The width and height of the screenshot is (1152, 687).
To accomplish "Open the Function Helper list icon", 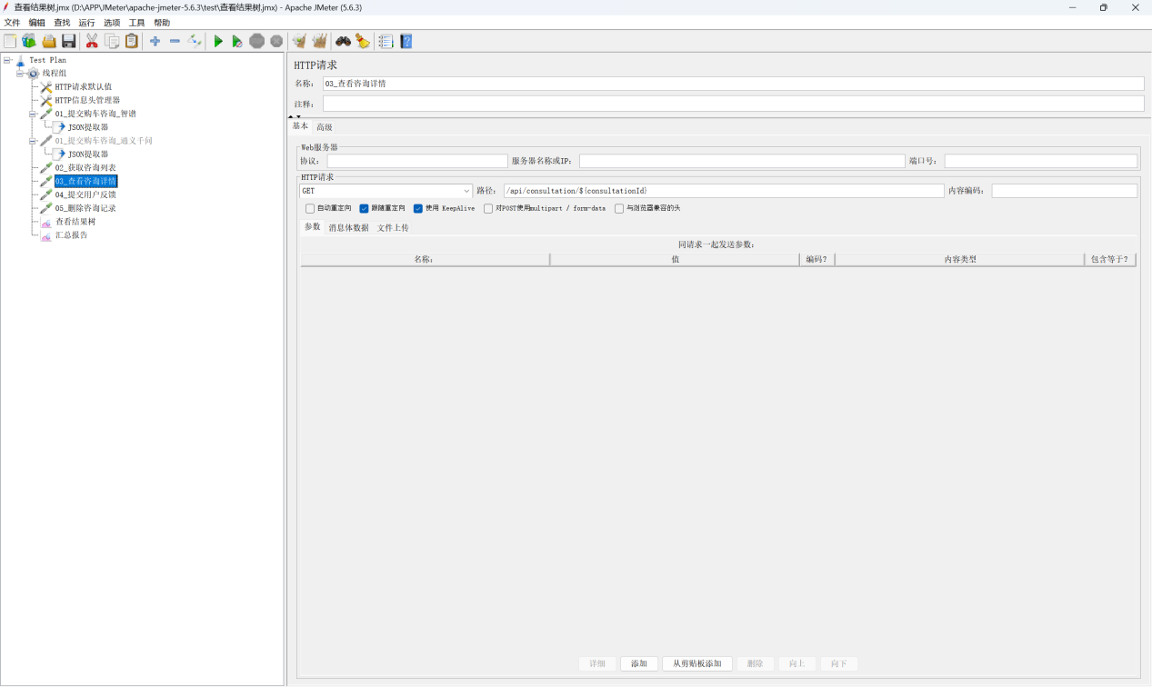I will pyautogui.click(x=386, y=41).
